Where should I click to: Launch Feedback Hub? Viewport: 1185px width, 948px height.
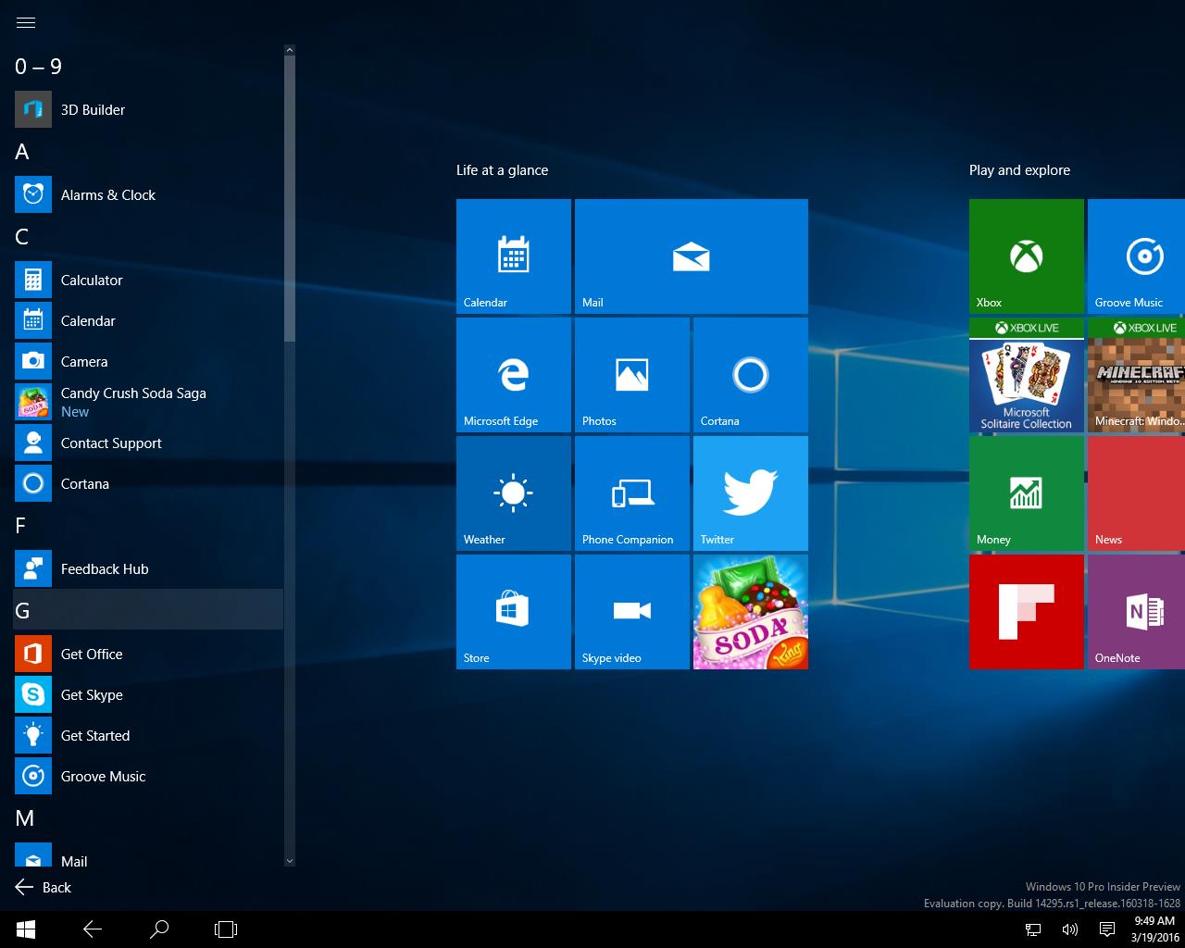[148, 568]
